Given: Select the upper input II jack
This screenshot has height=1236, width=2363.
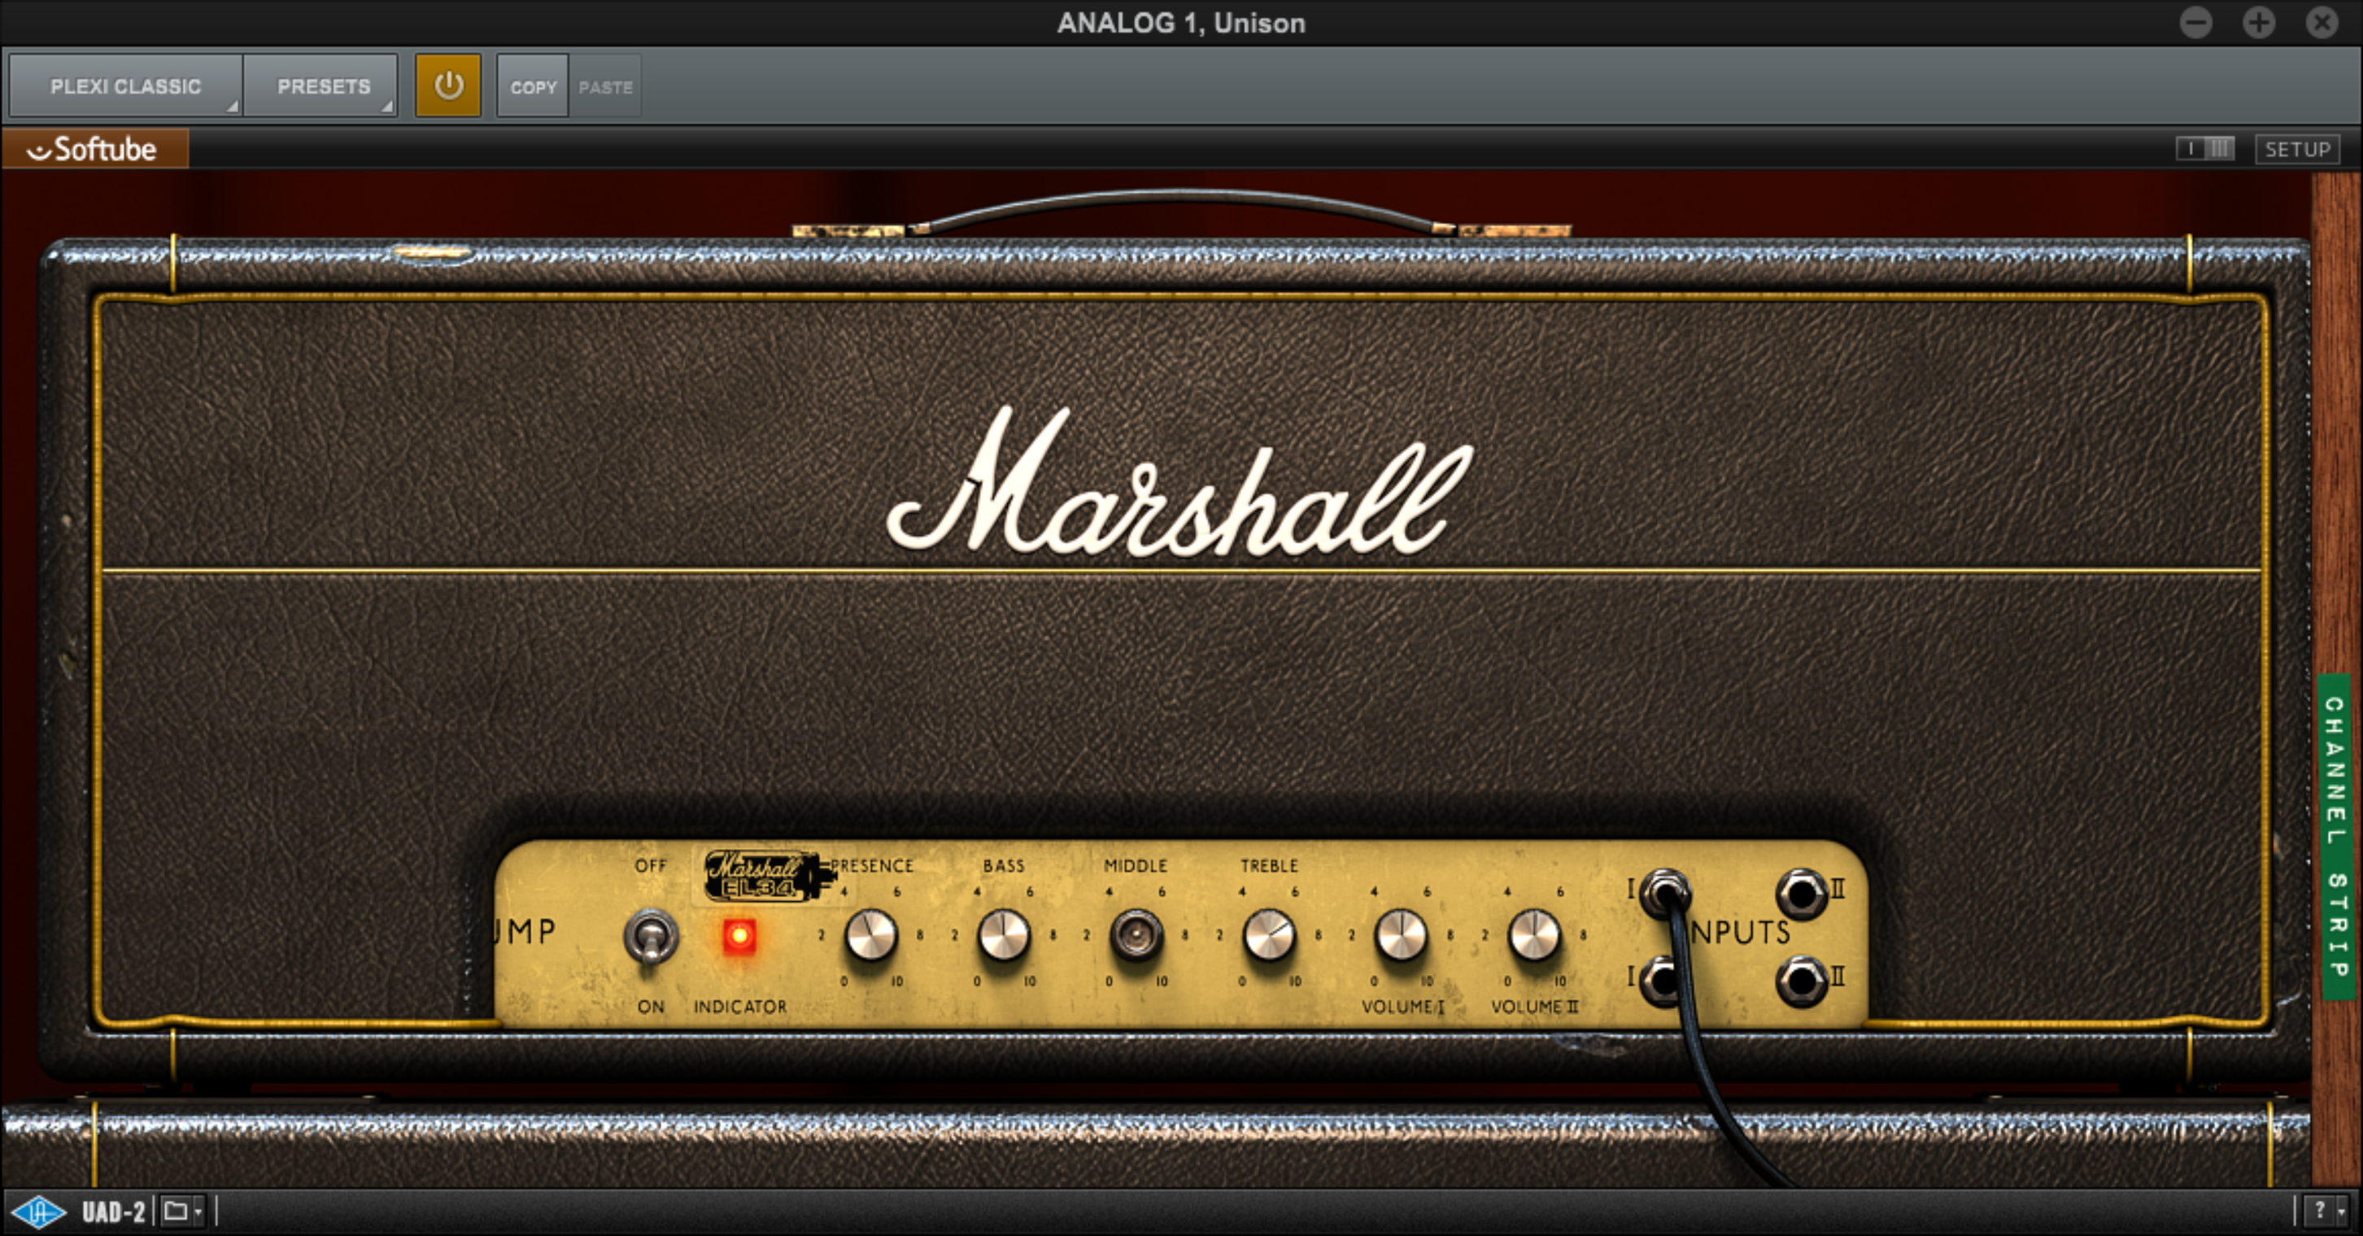Looking at the screenshot, I should coord(1802,893).
